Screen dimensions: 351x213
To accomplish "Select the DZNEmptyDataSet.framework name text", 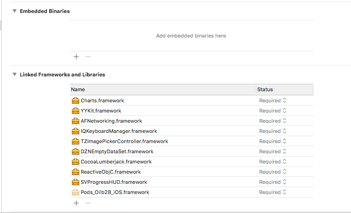I will click(117, 151).
